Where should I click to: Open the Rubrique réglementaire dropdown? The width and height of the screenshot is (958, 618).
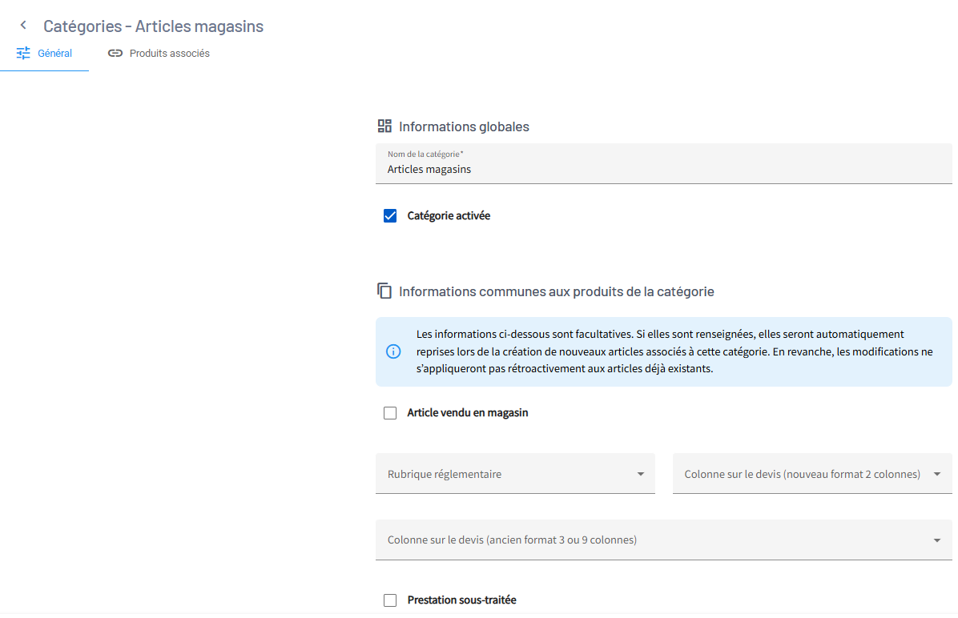(x=515, y=473)
